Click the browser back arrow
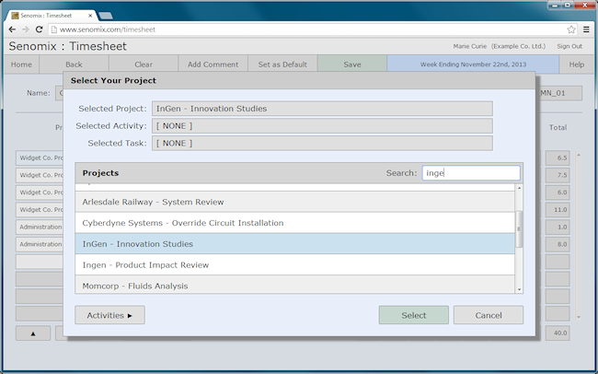The width and height of the screenshot is (598, 374). tap(12, 29)
